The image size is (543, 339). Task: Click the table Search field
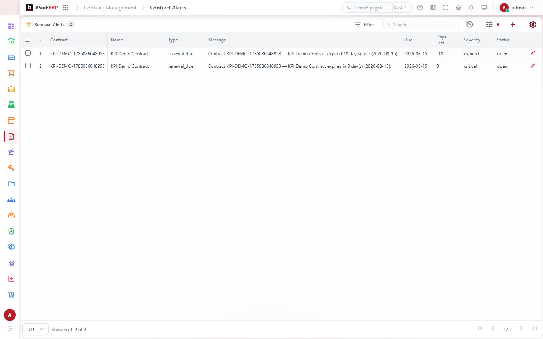pyautogui.click(x=420, y=24)
